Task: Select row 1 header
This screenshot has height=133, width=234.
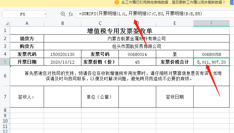Action: pos(5,30)
